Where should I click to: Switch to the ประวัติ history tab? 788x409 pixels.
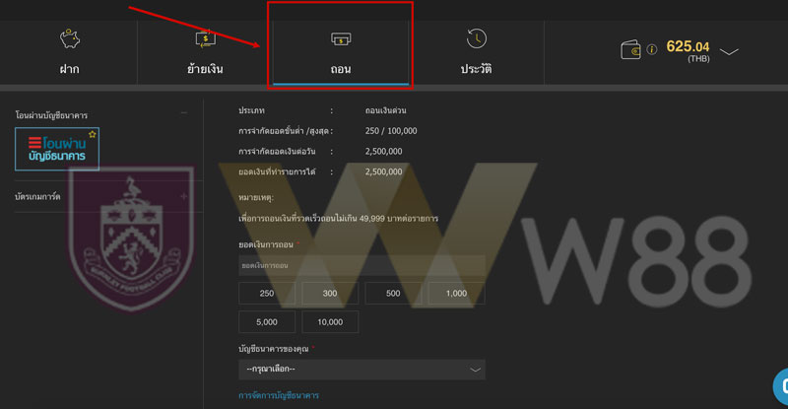(476, 52)
